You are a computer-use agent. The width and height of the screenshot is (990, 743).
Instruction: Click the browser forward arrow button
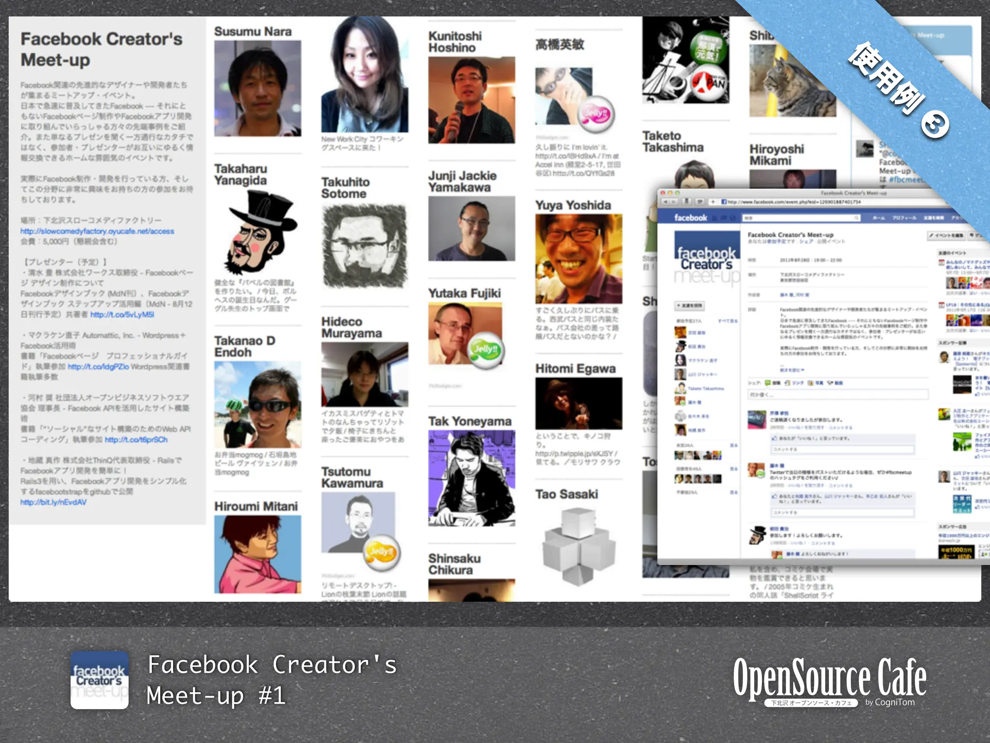tap(673, 202)
